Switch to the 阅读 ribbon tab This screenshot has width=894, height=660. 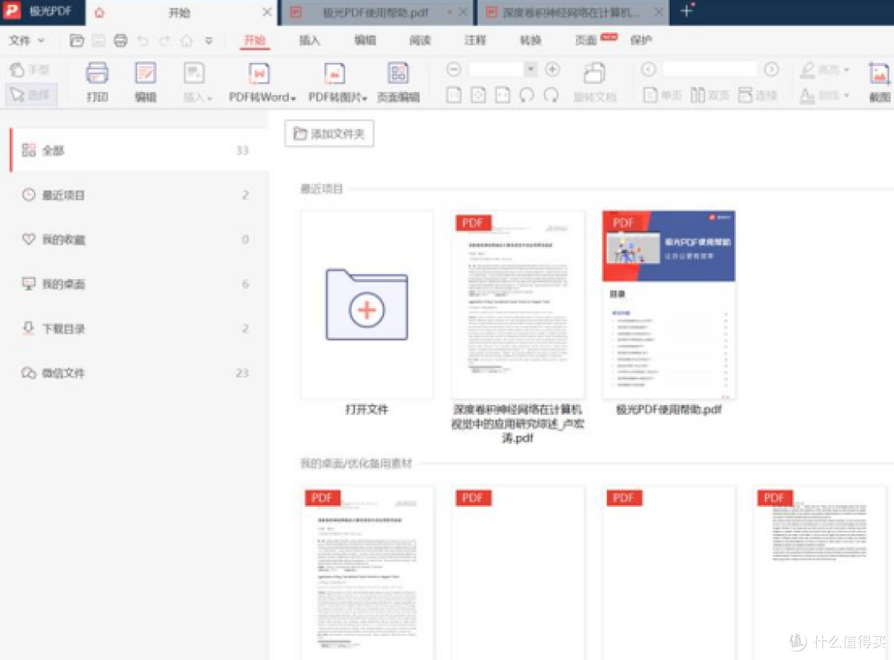421,40
